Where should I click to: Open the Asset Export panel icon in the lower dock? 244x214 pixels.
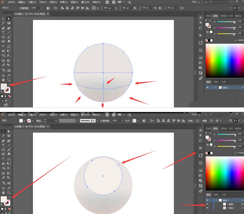[x=201, y=155]
